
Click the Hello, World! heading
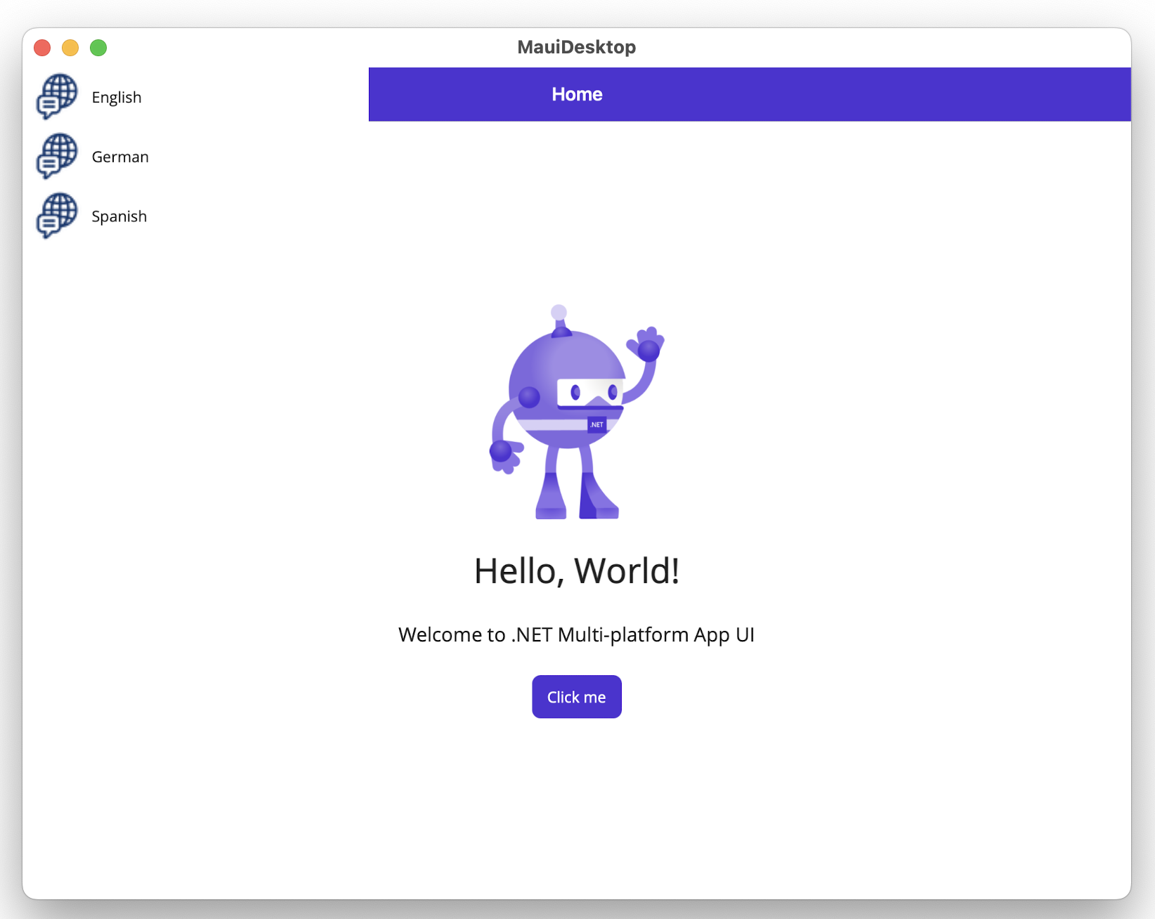pyautogui.click(x=577, y=571)
